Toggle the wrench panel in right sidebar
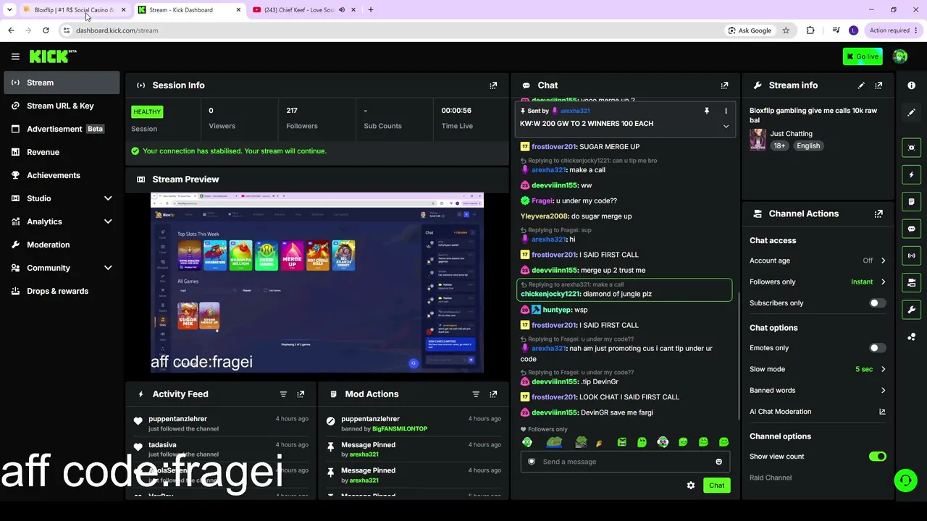The height and width of the screenshot is (521, 927). coord(912,310)
